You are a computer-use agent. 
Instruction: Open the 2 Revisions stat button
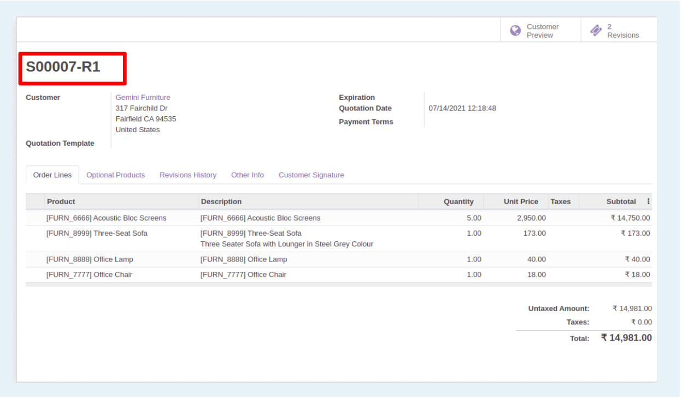click(x=619, y=31)
